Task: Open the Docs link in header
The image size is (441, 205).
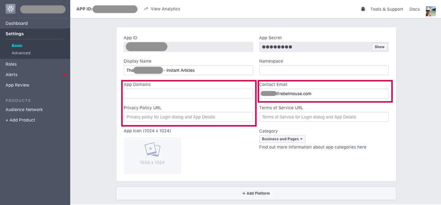Action: [x=414, y=9]
